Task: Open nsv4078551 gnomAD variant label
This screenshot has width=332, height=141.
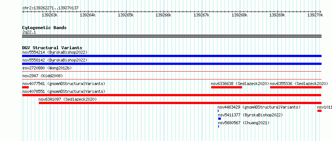Action: (x=64, y=91)
